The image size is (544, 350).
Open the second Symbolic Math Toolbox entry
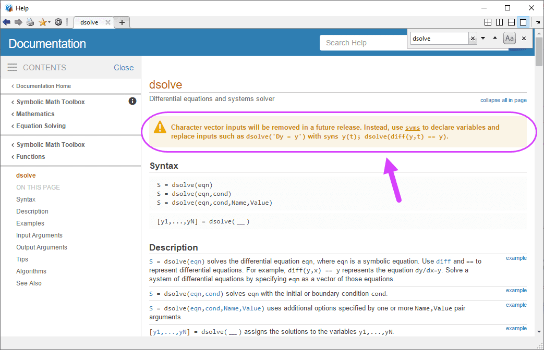pos(51,144)
